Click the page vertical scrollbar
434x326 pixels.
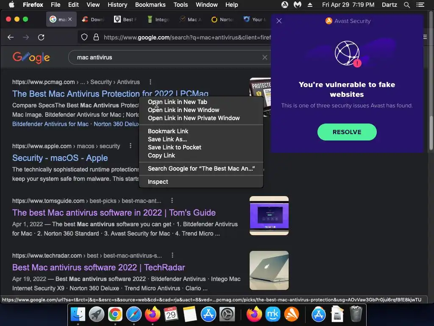click(x=431, y=133)
